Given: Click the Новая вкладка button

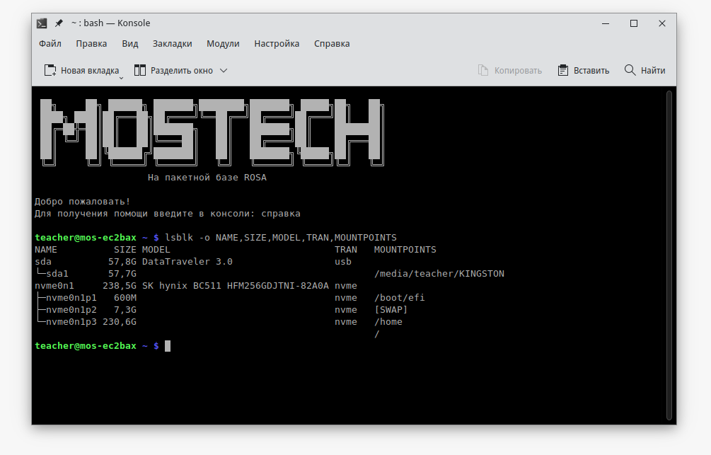Looking at the screenshot, I should point(81,70).
